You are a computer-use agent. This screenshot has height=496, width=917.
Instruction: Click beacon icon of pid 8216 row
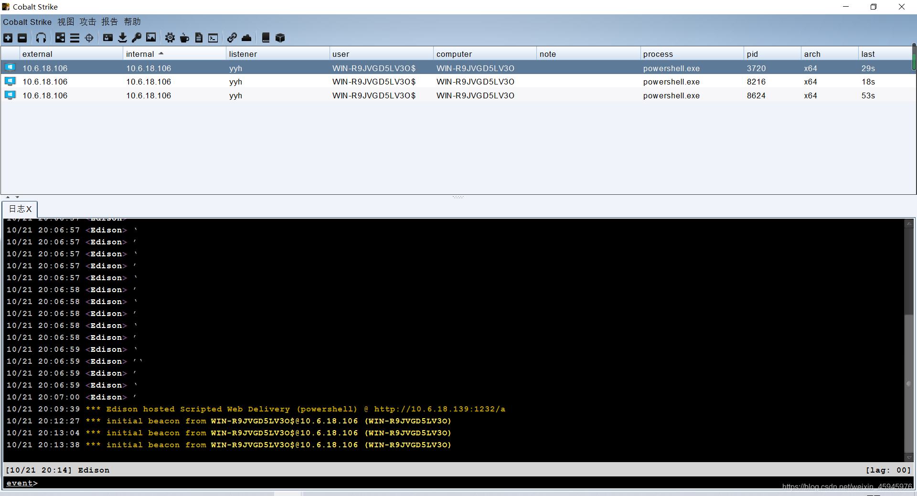(x=10, y=82)
